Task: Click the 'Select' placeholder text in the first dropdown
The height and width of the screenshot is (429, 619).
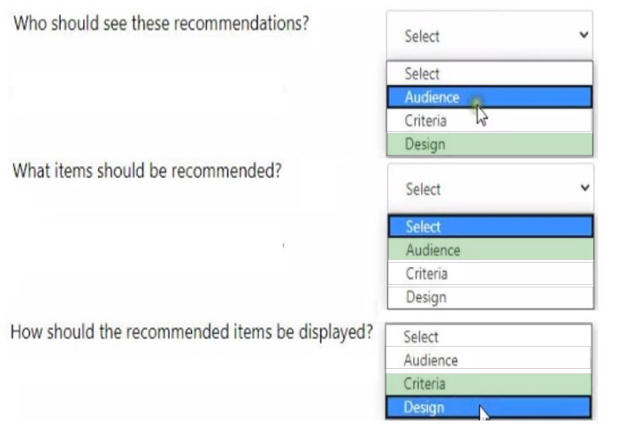Action: (x=422, y=36)
